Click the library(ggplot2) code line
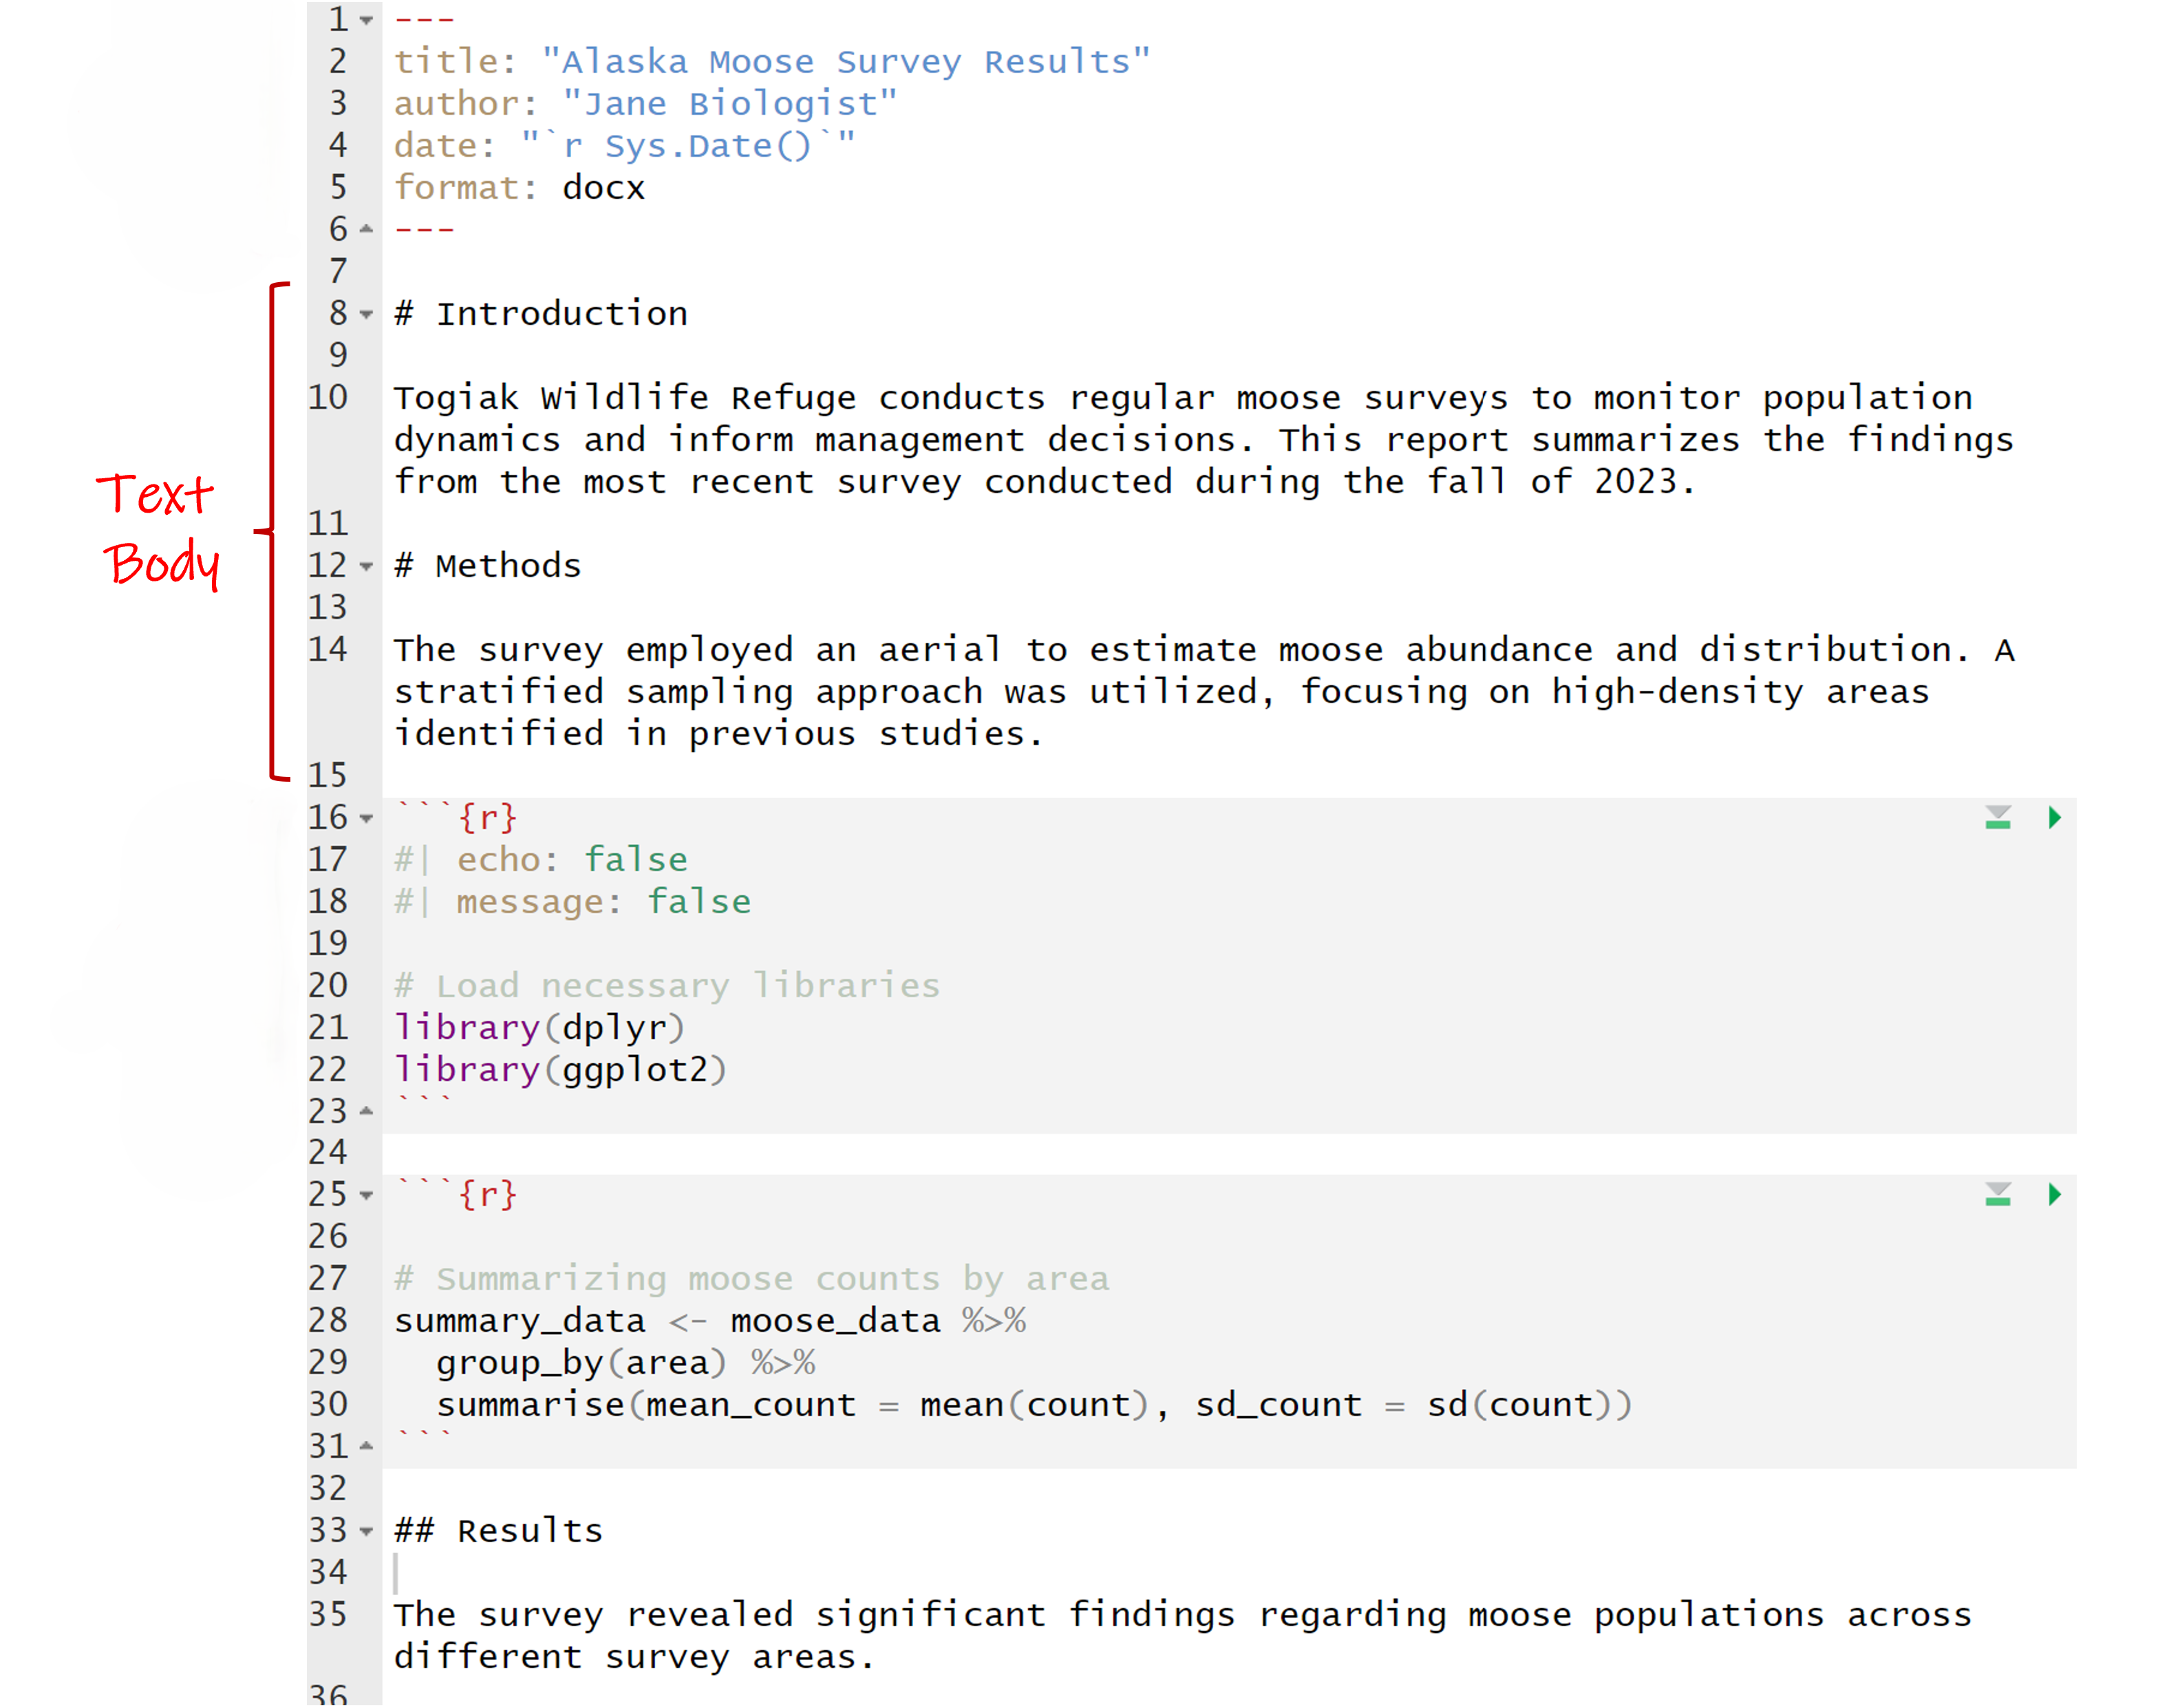The image size is (2160, 1708). click(x=560, y=1070)
